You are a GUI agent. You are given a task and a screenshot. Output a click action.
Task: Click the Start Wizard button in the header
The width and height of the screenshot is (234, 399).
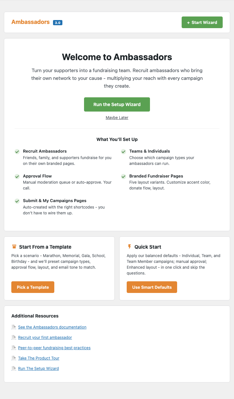pyautogui.click(x=202, y=22)
